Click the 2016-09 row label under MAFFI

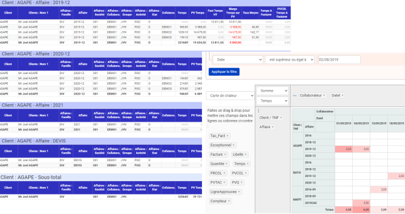(x=319, y=189)
